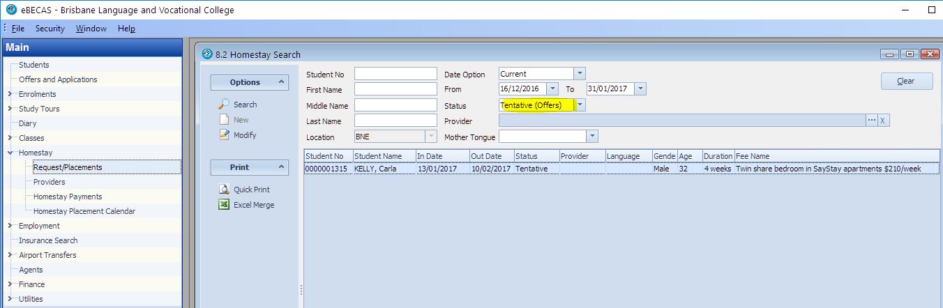Select the KELLY, Carla result row

[377, 169]
